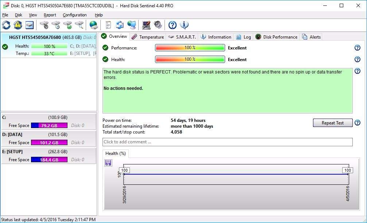Click the help icon beside status description
This screenshot has width=367, height=223.
click(358, 71)
